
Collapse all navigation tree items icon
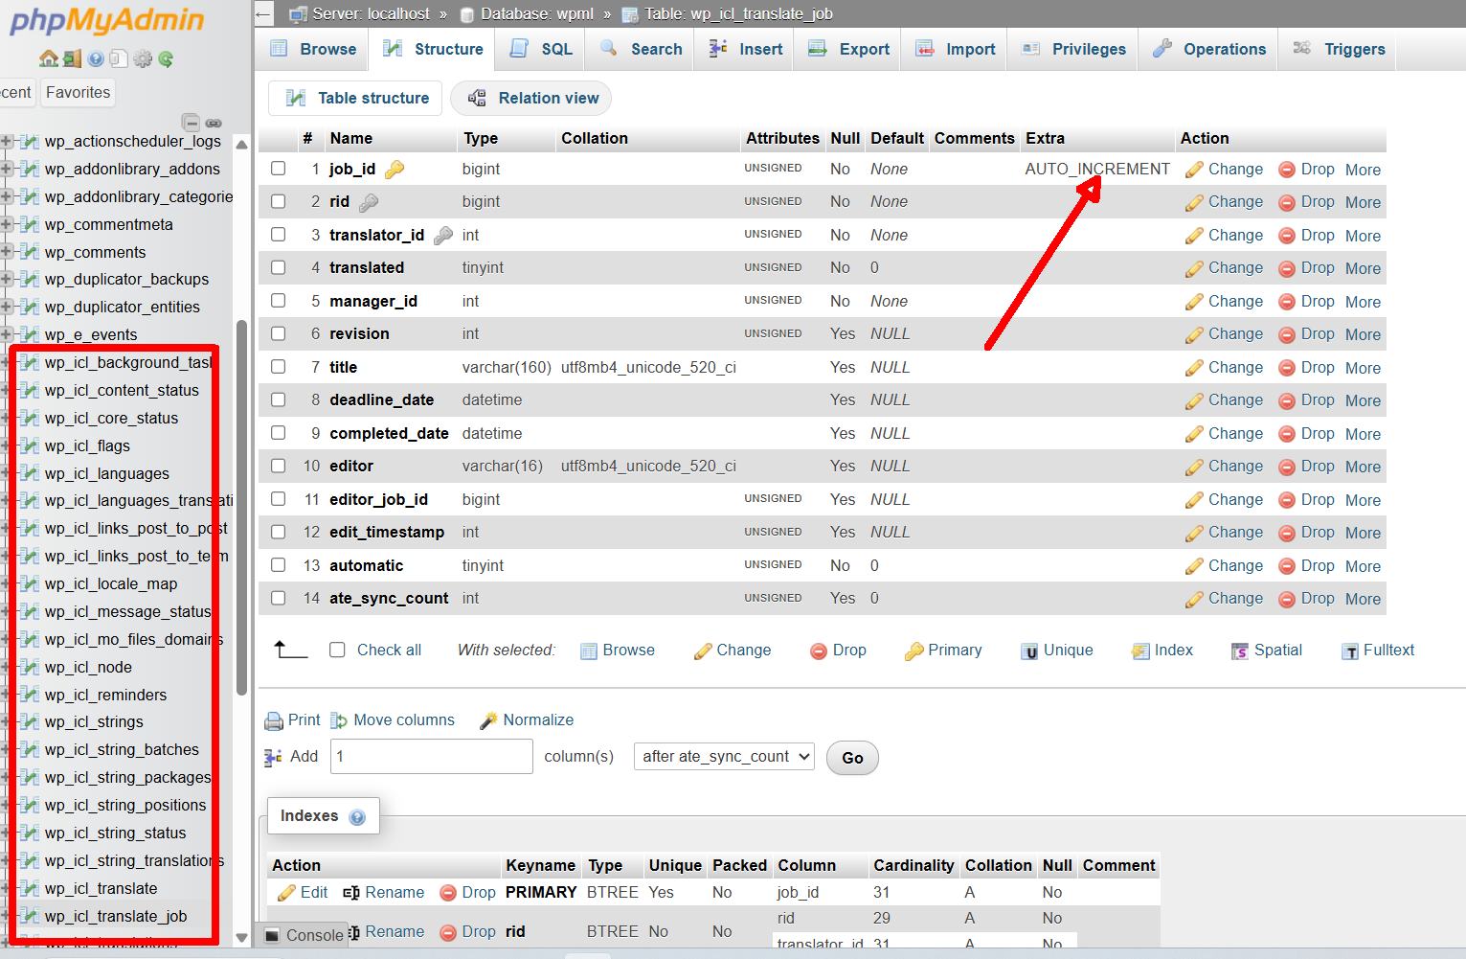click(x=192, y=123)
